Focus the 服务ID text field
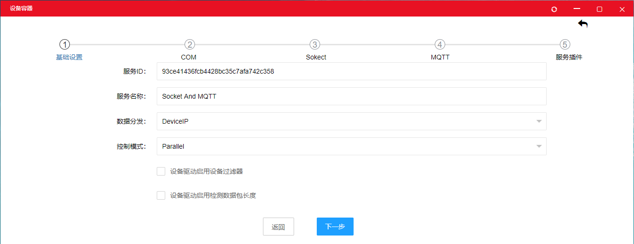Image resolution: width=634 pixels, height=244 pixels. 351,71
